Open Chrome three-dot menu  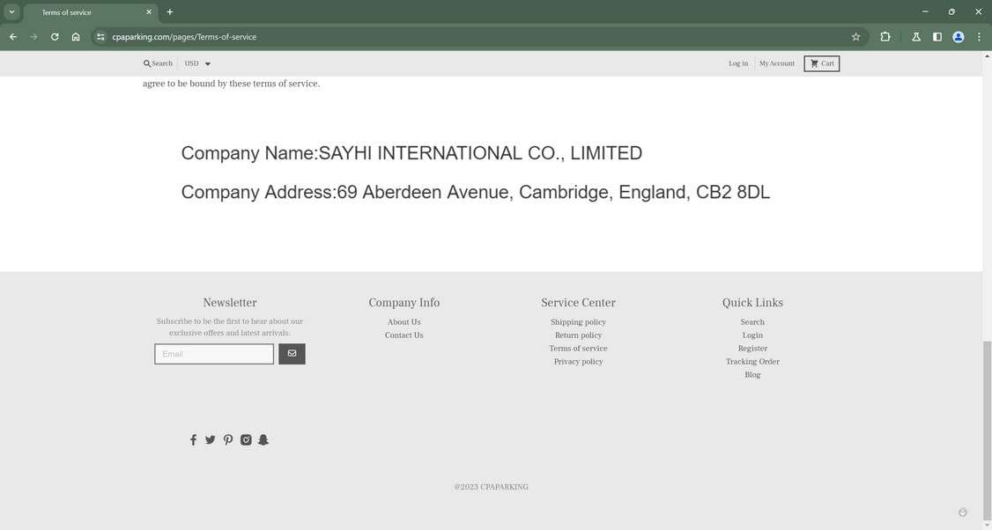tap(979, 37)
